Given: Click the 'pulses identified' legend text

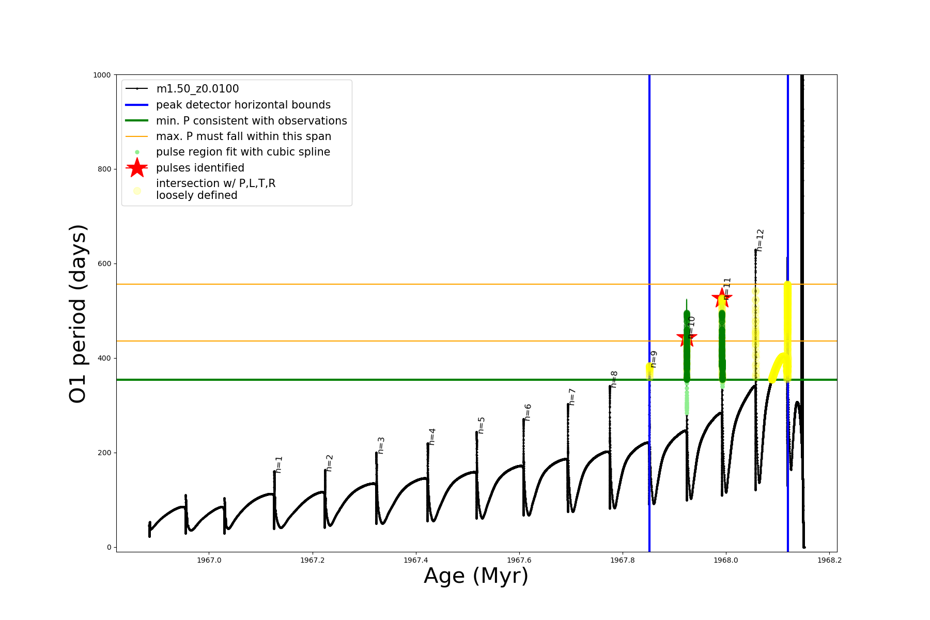Looking at the screenshot, I should [x=200, y=168].
